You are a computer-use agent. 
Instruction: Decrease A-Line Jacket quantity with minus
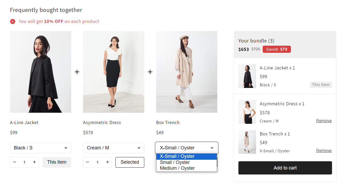15,162
